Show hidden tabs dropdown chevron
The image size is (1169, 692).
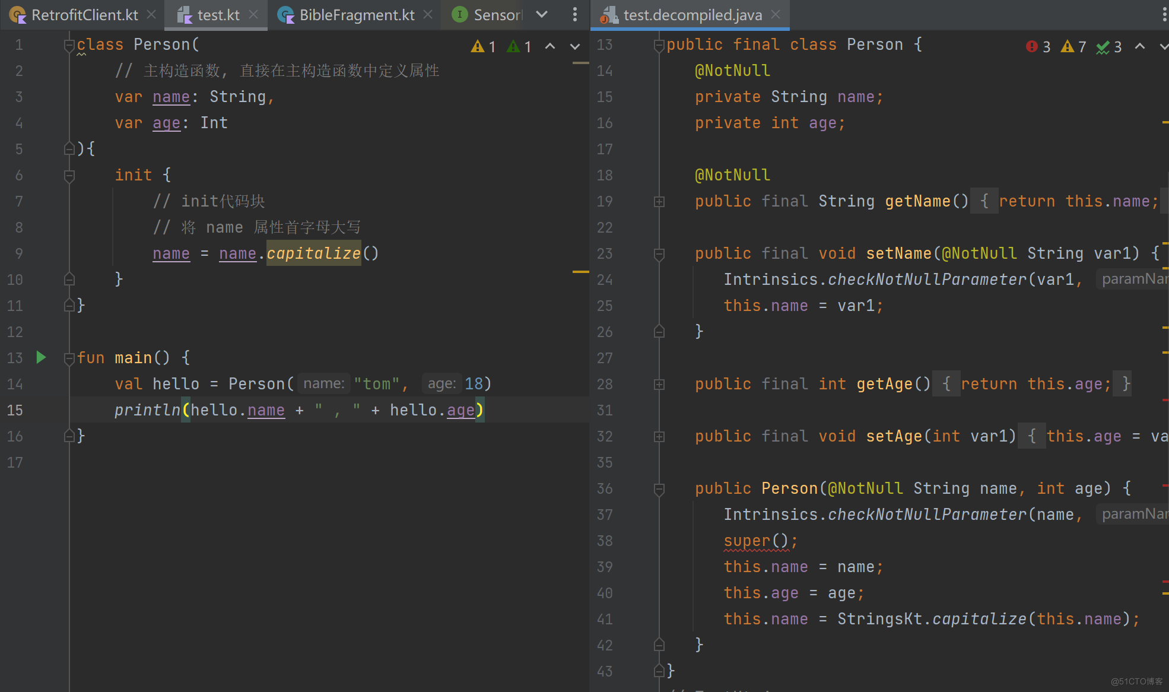(541, 14)
